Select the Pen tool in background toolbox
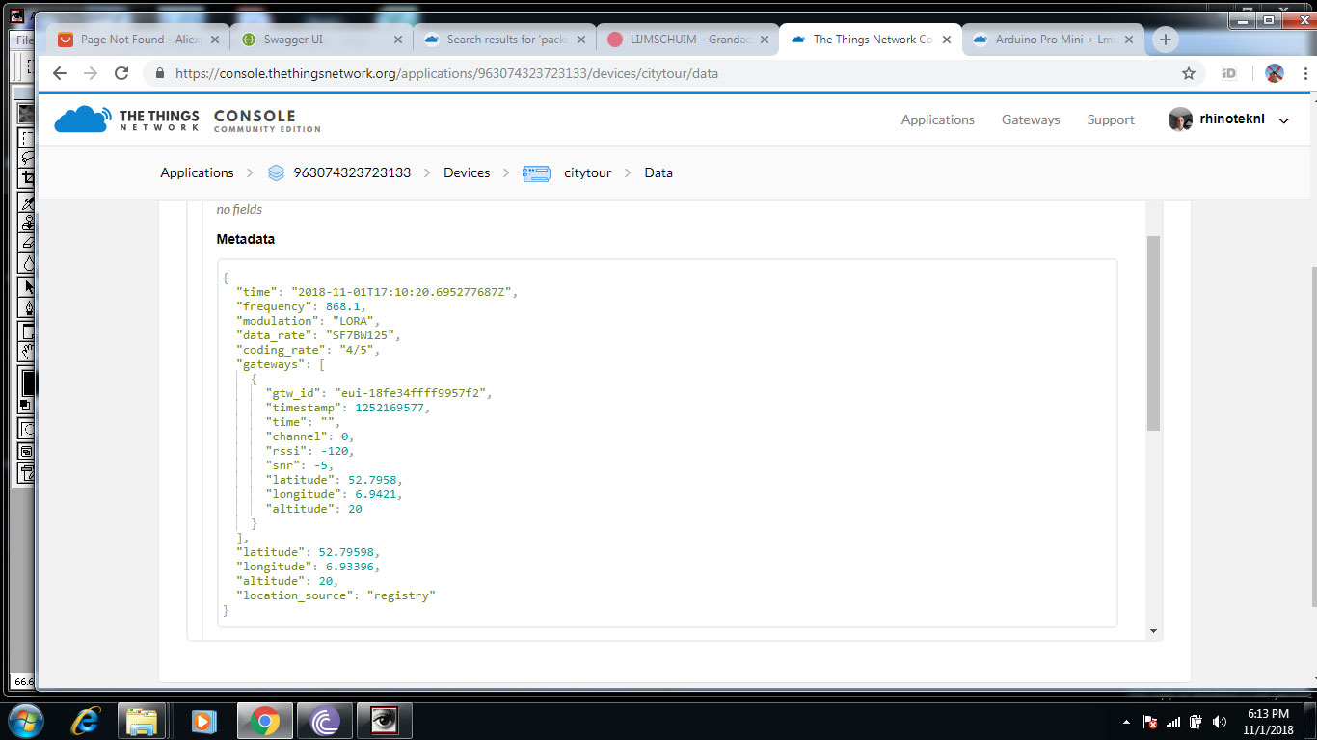The width and height of the screenshot is (1317, 740). (28, 307)
